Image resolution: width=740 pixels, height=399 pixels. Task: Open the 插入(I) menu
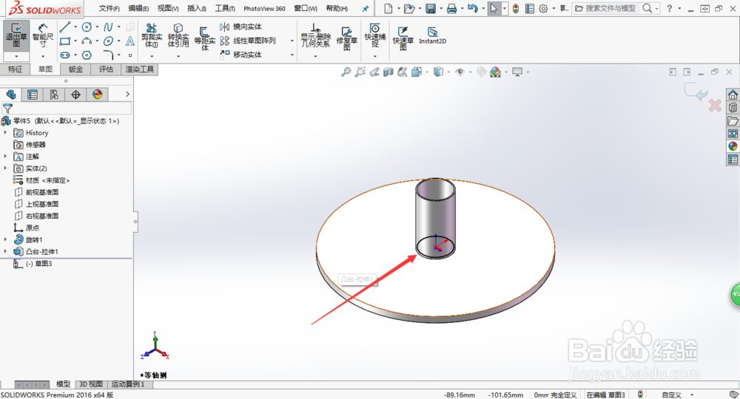point(197,8)
